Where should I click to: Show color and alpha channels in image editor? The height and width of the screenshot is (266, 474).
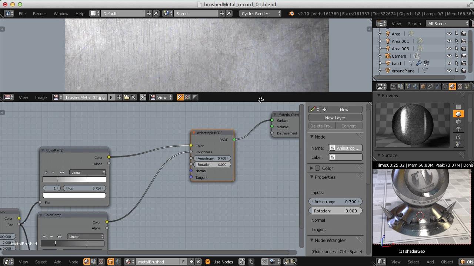click(x=180, y=97)
